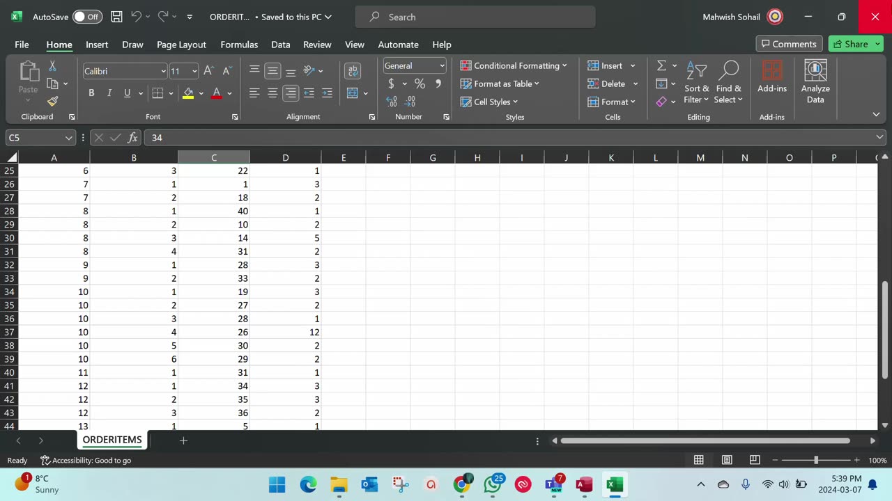This screenshot has height=501, width=892.
Task: Toggle AutoSave switch
Action: 87,17
